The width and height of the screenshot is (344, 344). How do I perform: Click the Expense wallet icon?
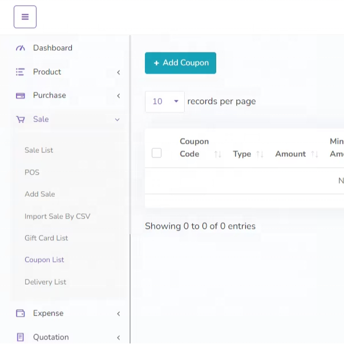point(21,313)
